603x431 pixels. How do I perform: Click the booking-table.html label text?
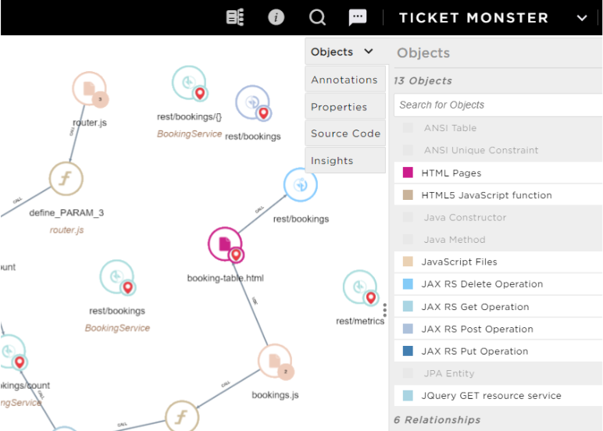pos(226,278)
